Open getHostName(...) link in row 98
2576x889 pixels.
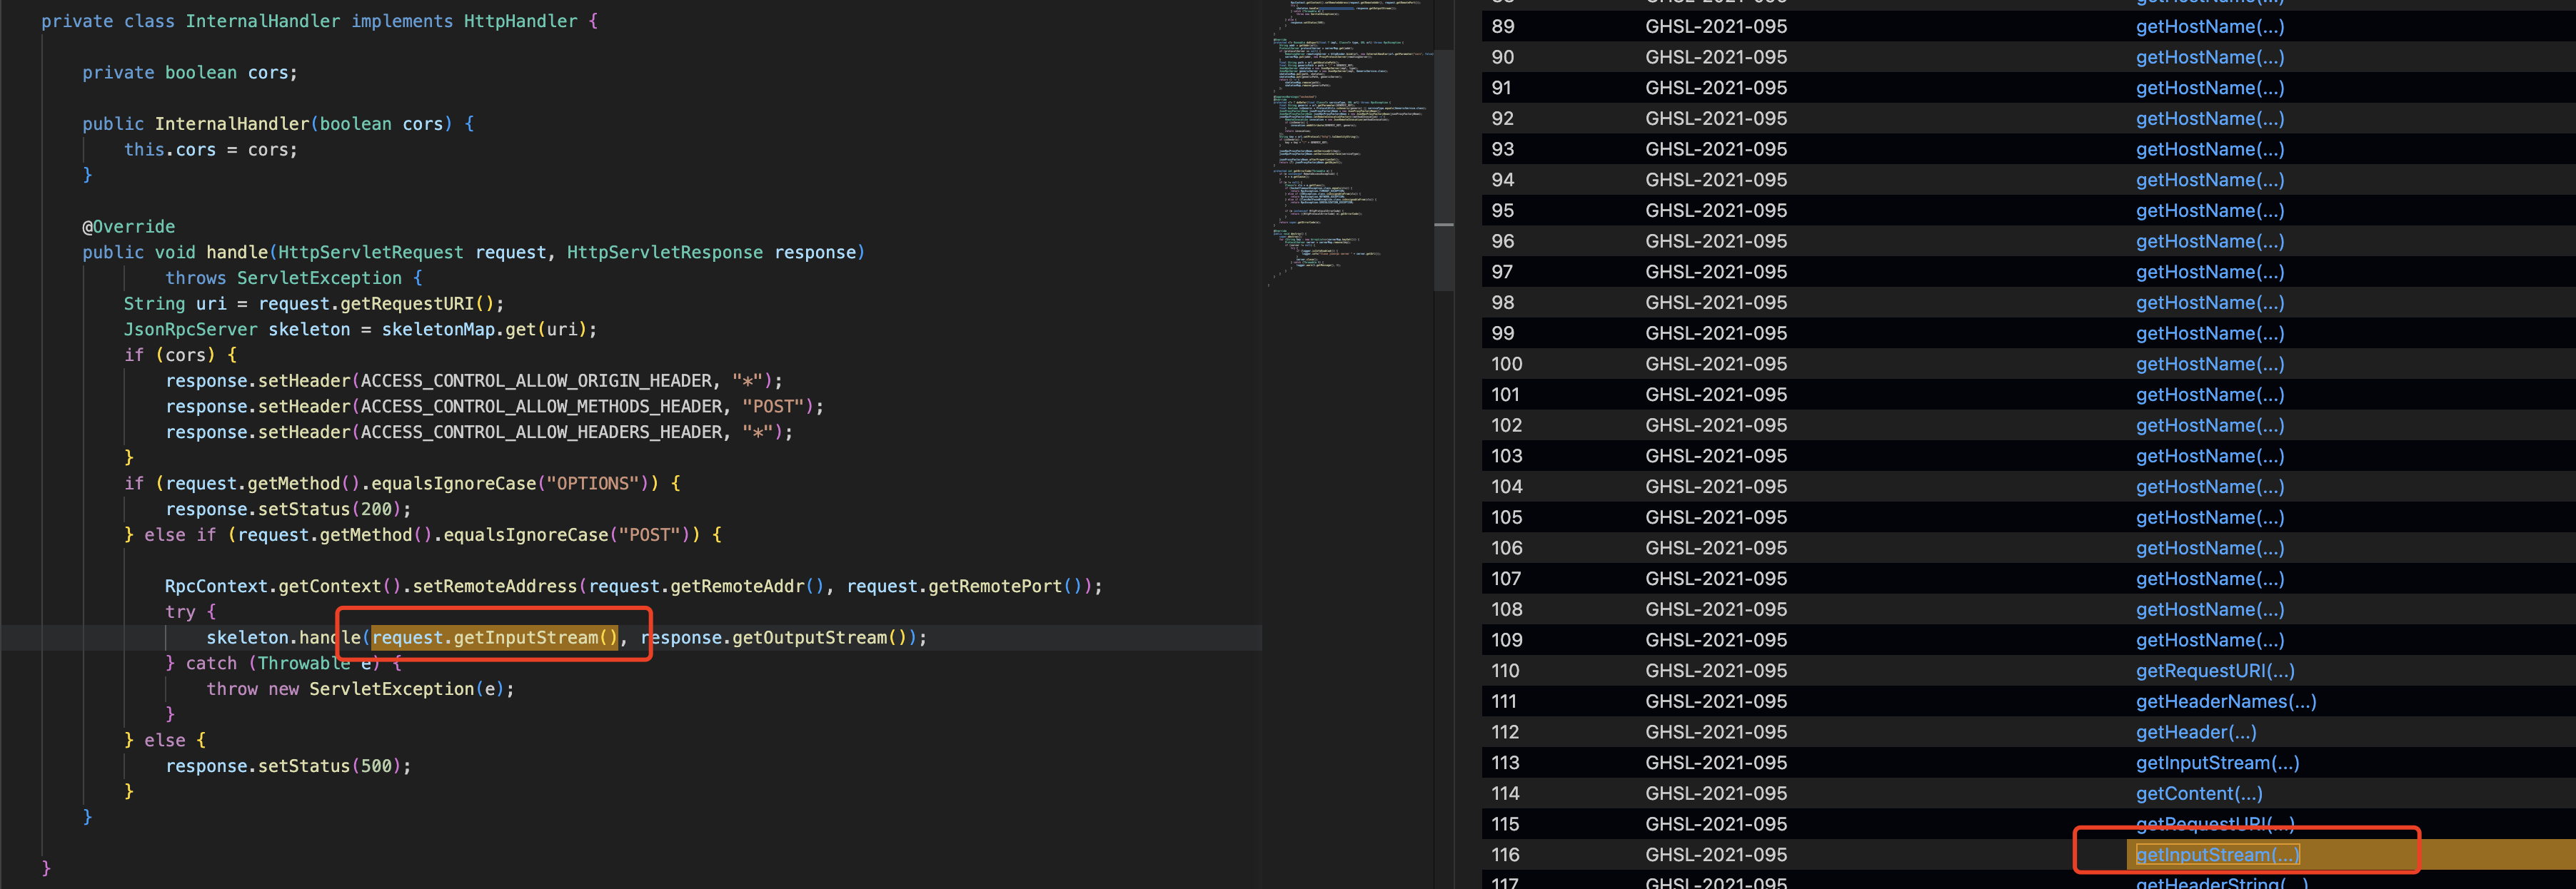coord(2210,303)
